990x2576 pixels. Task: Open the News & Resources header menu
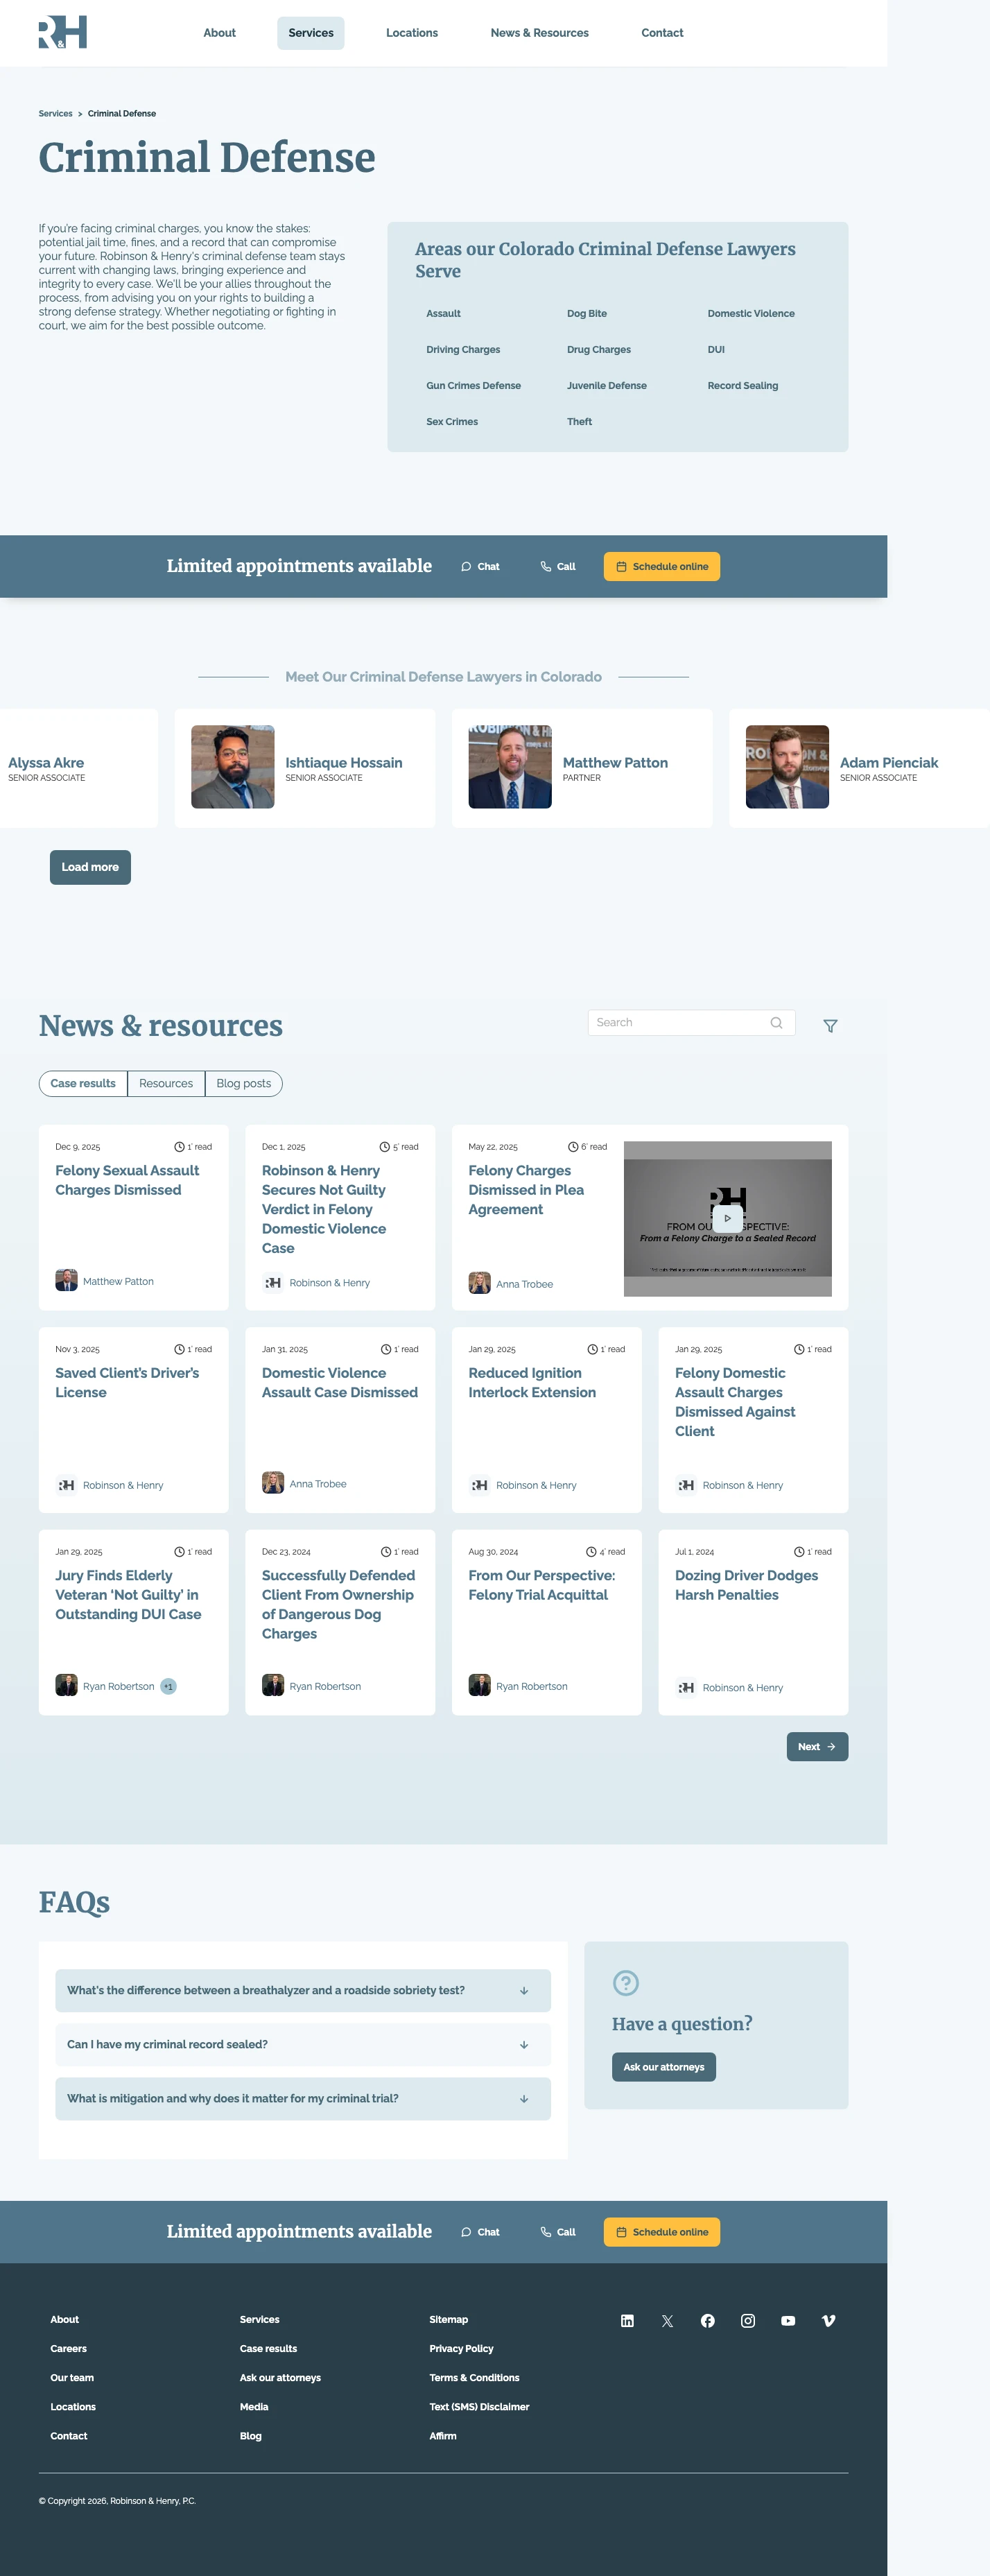[540, 33]
